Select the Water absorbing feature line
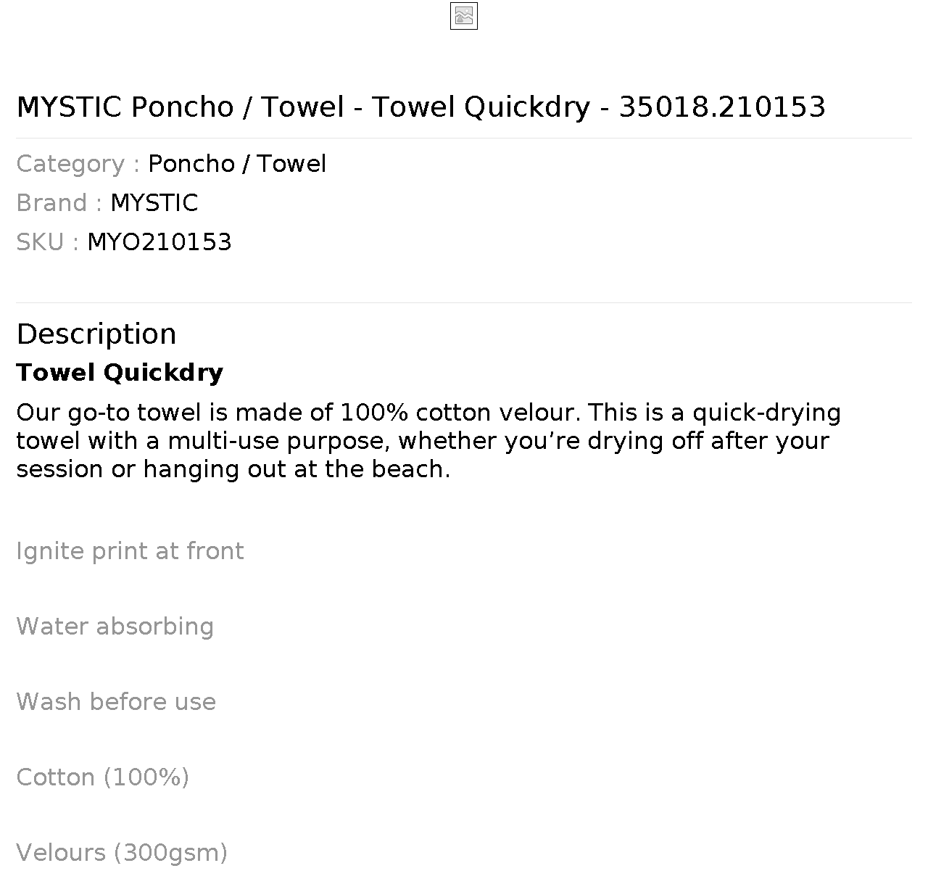 pos(115,627)
